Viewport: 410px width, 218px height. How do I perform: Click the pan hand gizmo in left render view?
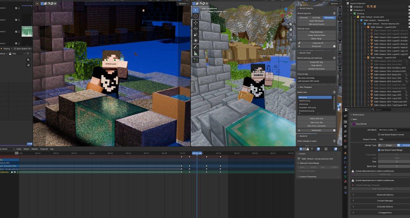click(28, 64)
